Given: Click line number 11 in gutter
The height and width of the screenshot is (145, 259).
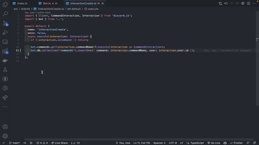Looking at the screenshot, I should coord(17,50).
